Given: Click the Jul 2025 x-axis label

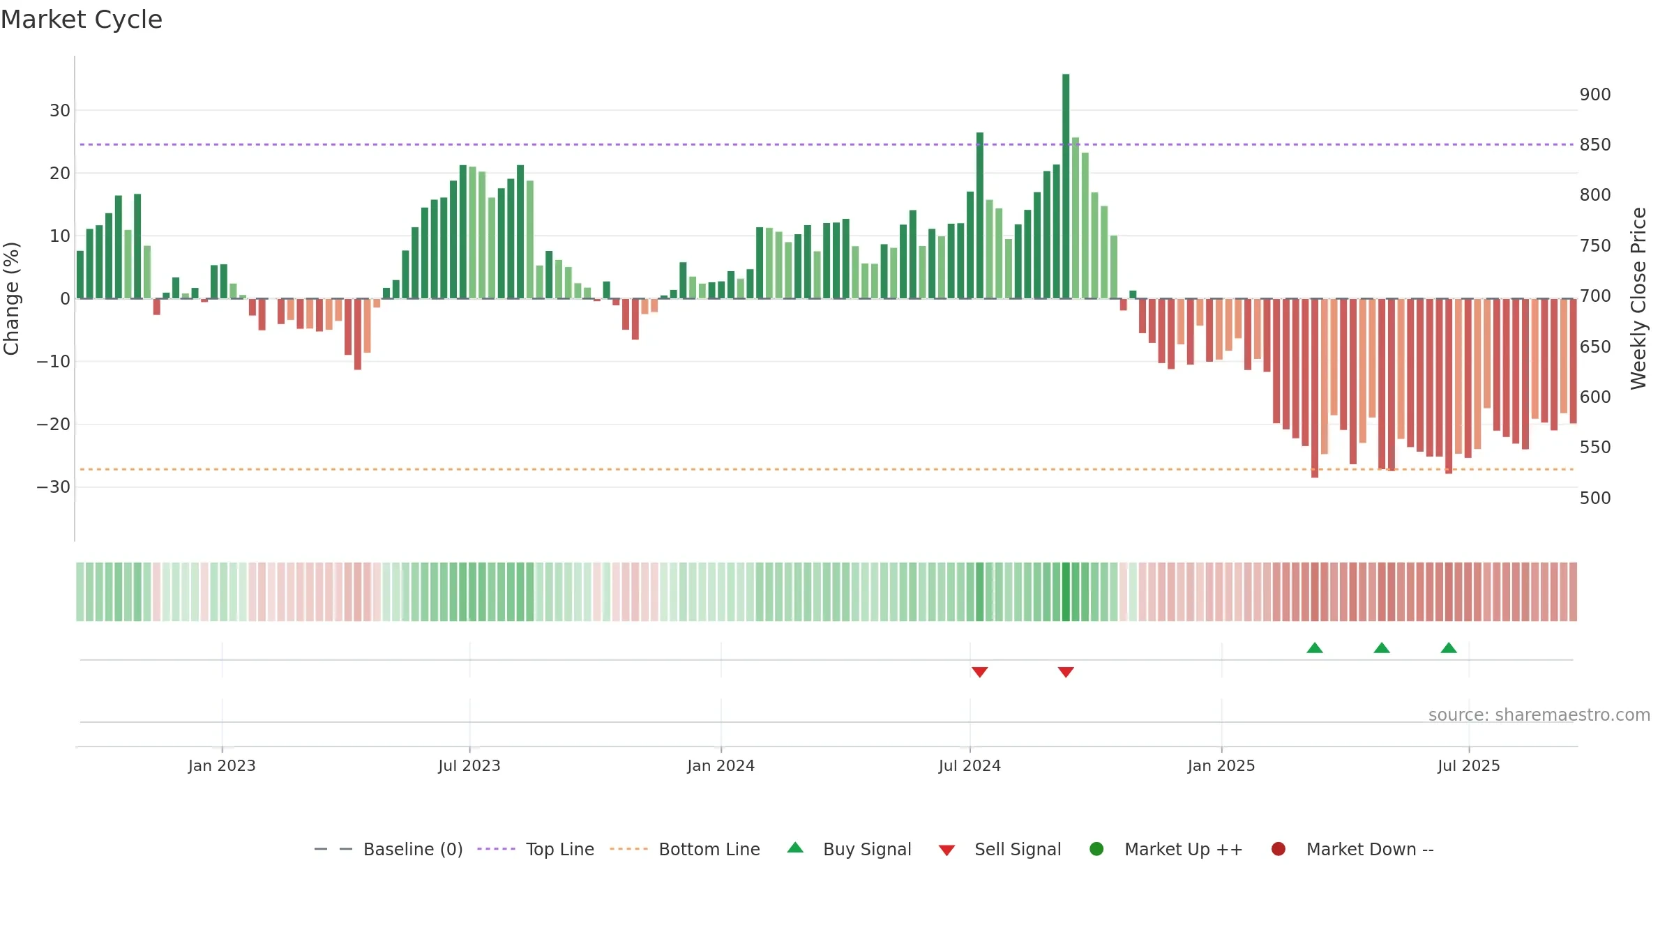Looking at the screenshot, I should click(1469, 765).
